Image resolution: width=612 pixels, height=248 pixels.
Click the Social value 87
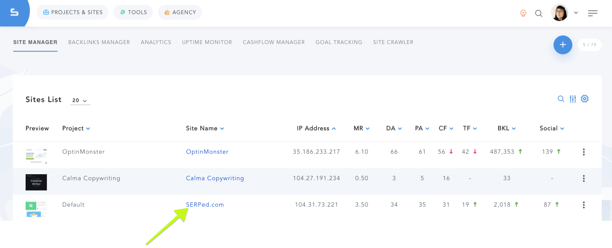548,205
